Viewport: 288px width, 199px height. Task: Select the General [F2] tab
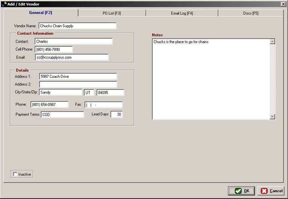(x=41, y=13)
